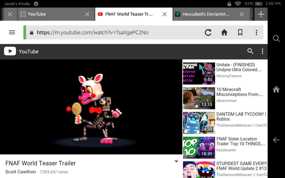Image resolution: width=285 pixels, height=178 pixels.
Task: Click xBuzzerman channel name
Action: (x=227, y=101)
